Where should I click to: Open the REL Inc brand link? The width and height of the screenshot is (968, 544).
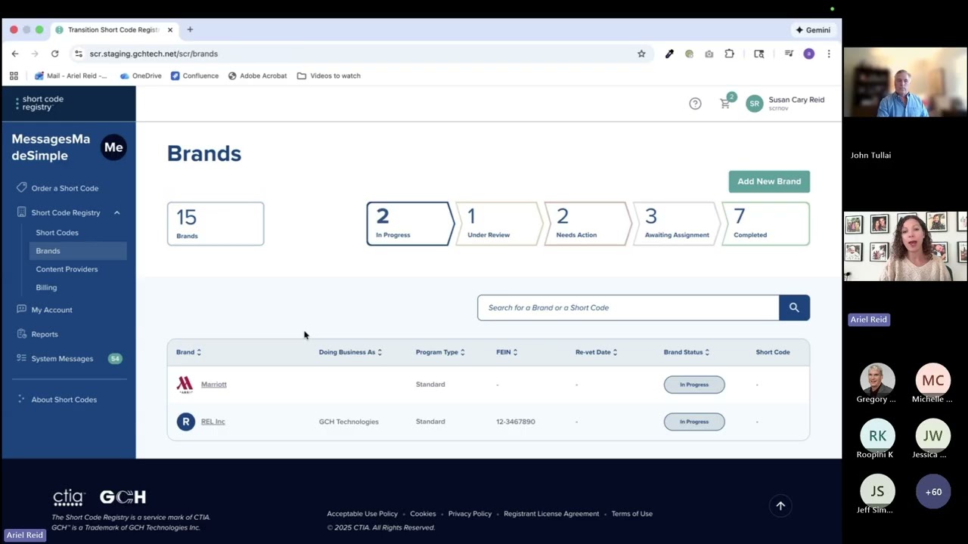point(213,422)
